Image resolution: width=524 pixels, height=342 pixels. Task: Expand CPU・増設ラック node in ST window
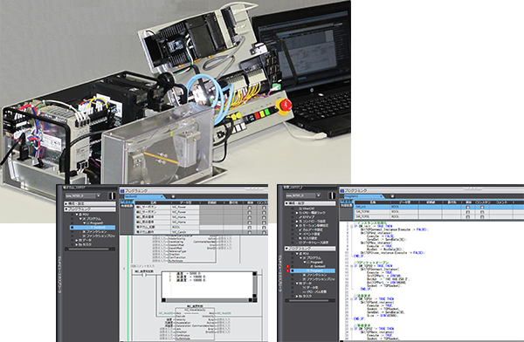click(x=297, y=213)
